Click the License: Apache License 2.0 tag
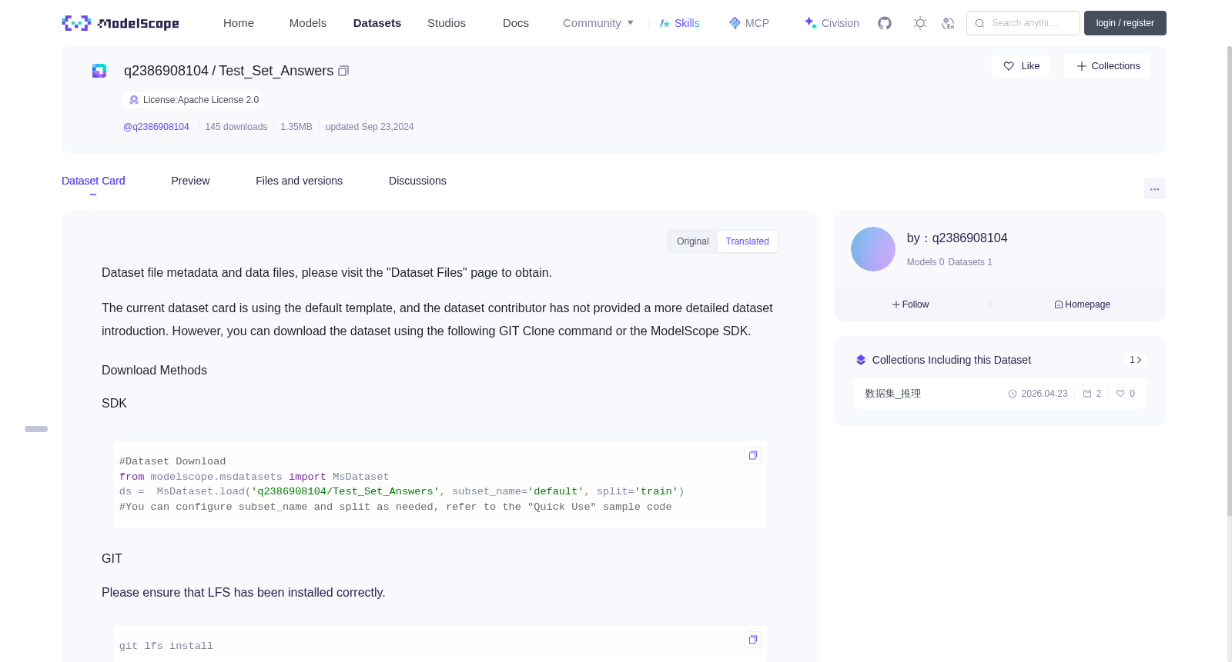 point(193,100)
